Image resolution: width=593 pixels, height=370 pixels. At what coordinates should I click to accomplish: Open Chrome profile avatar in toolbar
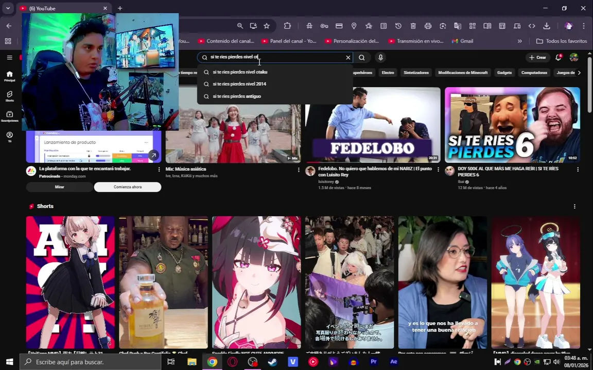568,26
